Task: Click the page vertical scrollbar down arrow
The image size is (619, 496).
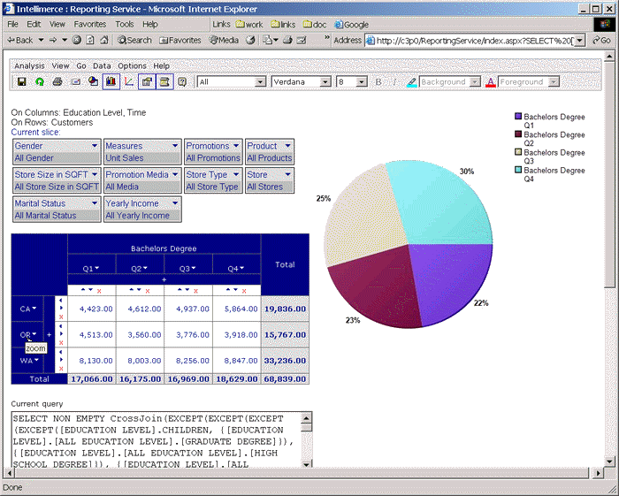Action: [x=609, y=461]
